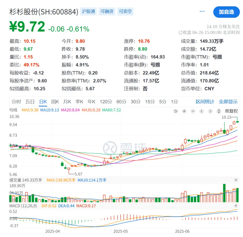Click MACD (12,26,9) indicator label

point(23,206)
